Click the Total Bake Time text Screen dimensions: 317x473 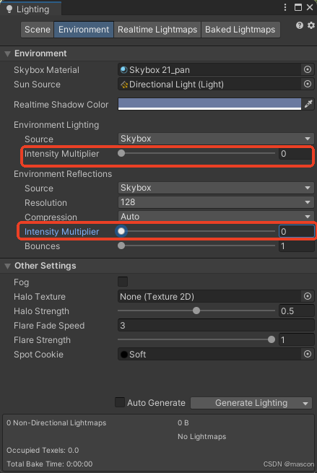pyautogui.click(x=50, y=464)
